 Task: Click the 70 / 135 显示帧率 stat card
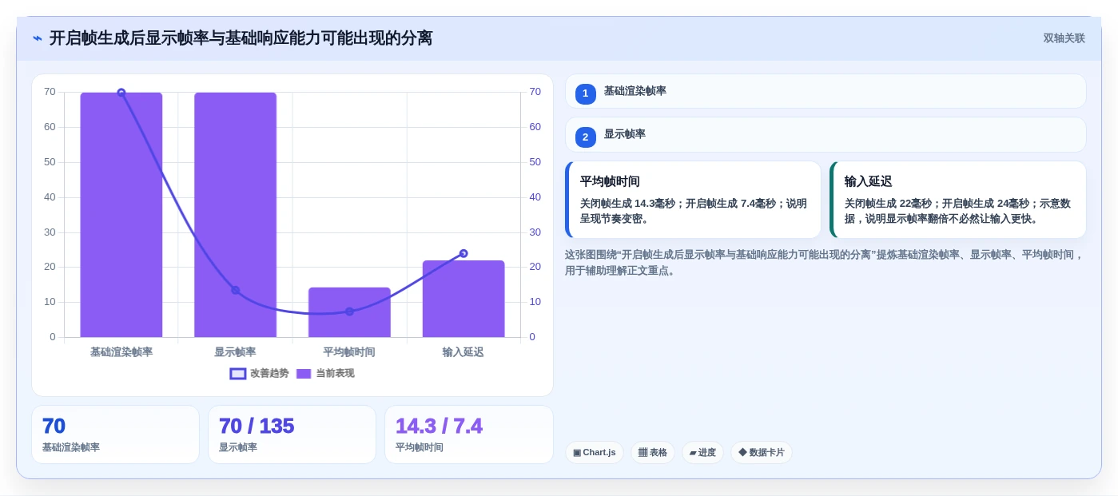(292, 434)
